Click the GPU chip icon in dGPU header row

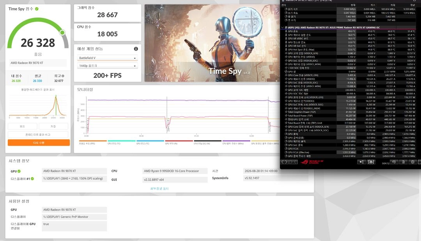[286, 28]
